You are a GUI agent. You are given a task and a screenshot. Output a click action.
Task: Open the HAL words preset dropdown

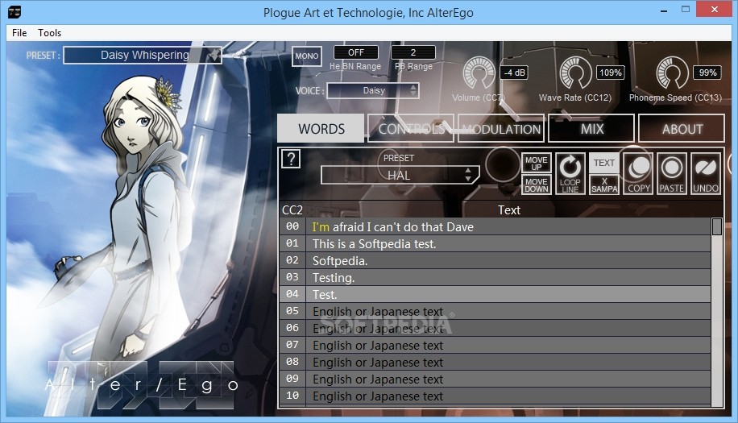pyautogui.click(x=400, y=175)
